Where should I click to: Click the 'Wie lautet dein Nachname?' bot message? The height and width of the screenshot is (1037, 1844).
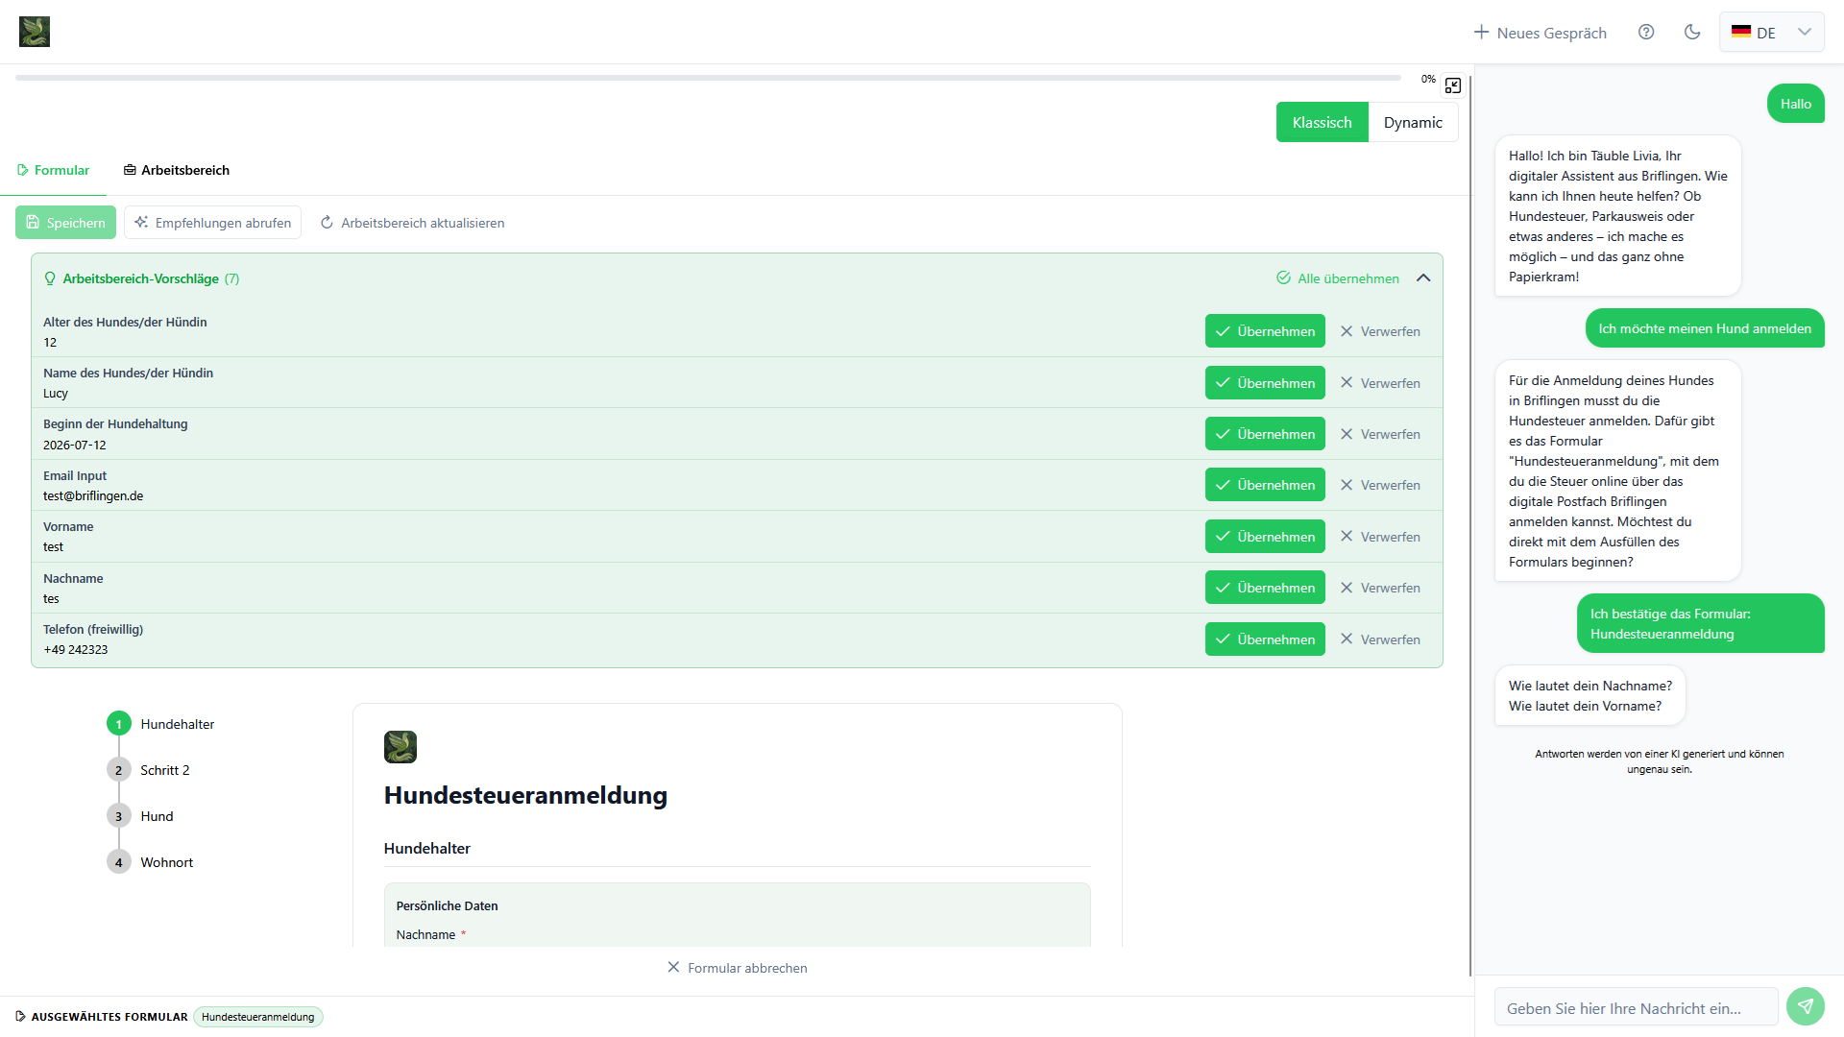[1590, 696]
